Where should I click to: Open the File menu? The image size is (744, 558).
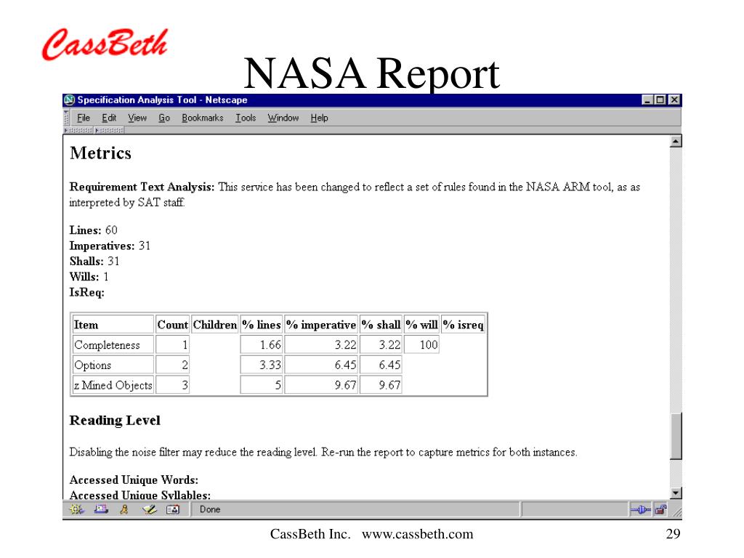click(x=83, y=118)
